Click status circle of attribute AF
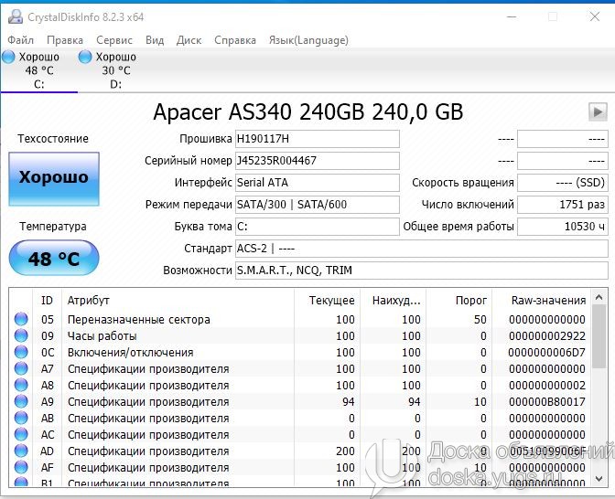The height and width of the screenshot is (499, 615). [x=21, y=467]
